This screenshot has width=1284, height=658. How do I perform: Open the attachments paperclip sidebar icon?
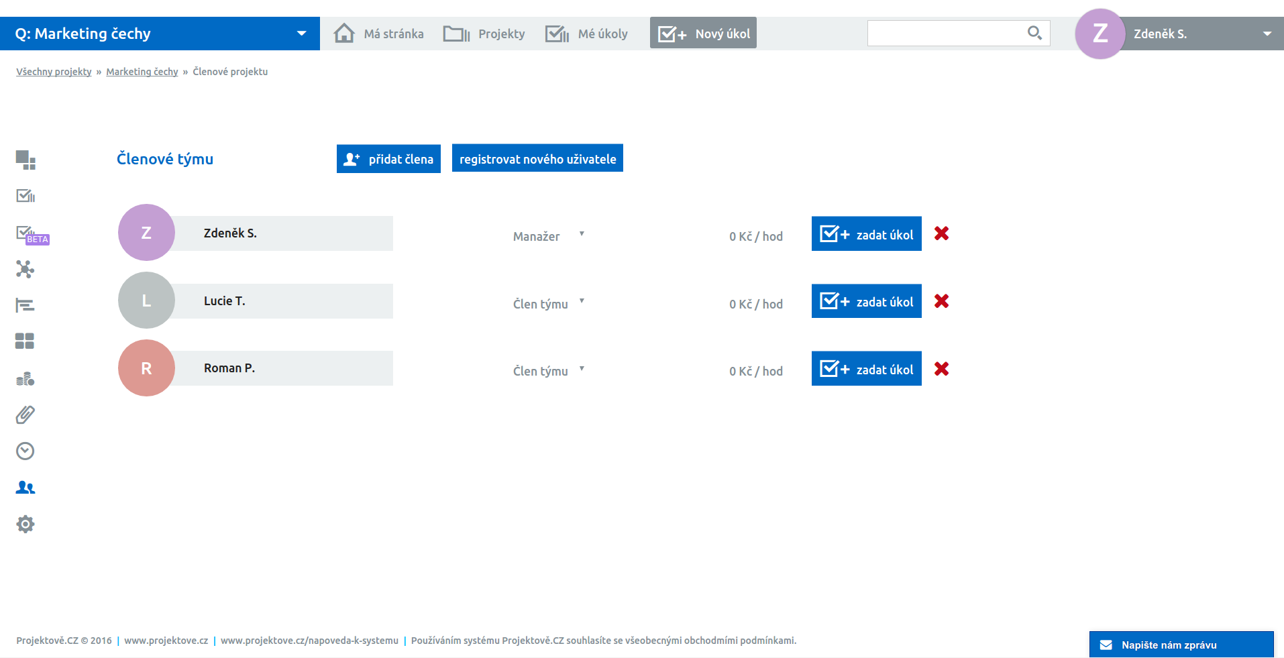pyautogui.click(x=25, y=415)
